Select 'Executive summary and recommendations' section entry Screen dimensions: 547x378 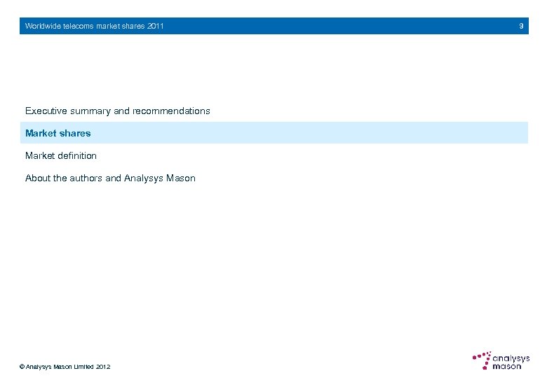pos(118,111)
